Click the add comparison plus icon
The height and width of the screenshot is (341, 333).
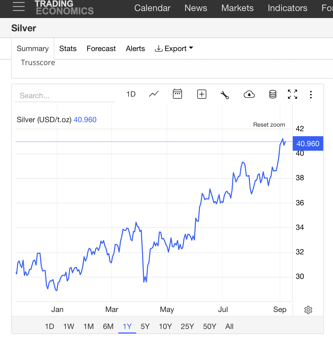202,94
